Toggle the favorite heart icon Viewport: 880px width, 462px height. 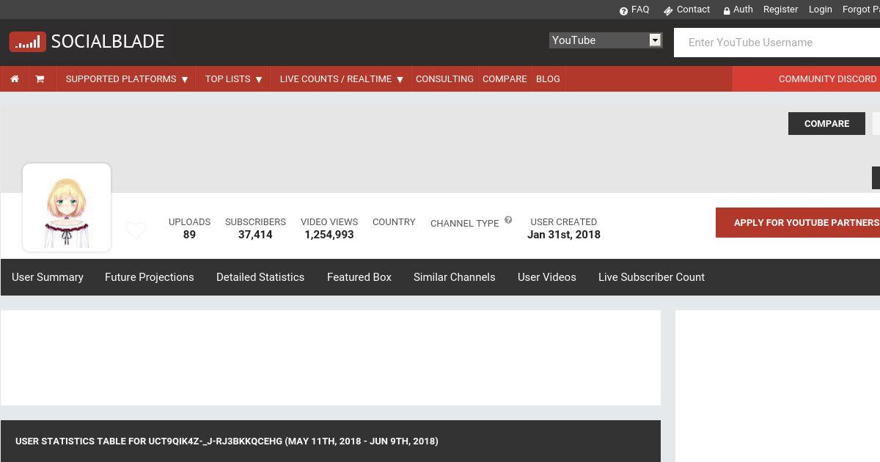[136, 230]
